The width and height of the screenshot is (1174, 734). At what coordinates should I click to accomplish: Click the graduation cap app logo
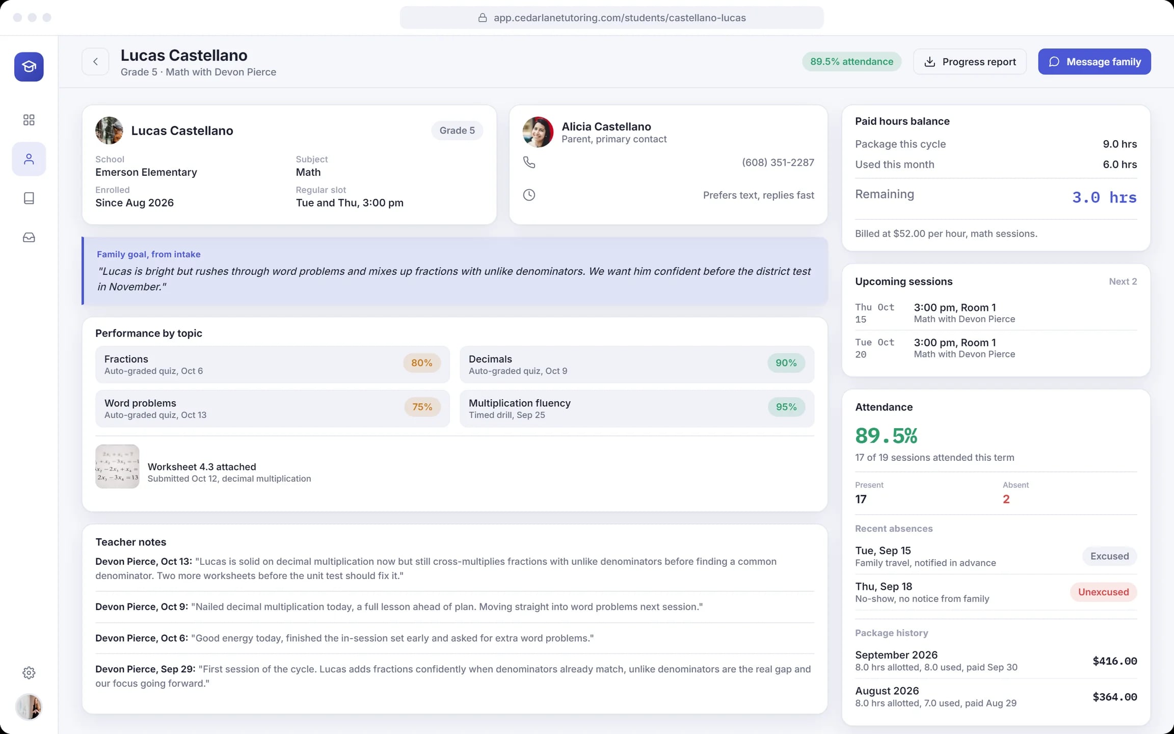29,67
